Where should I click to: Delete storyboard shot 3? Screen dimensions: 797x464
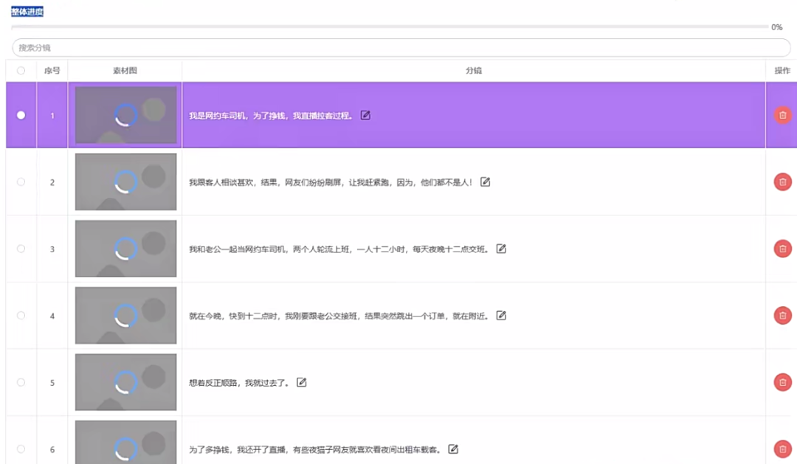click(782, 249)
